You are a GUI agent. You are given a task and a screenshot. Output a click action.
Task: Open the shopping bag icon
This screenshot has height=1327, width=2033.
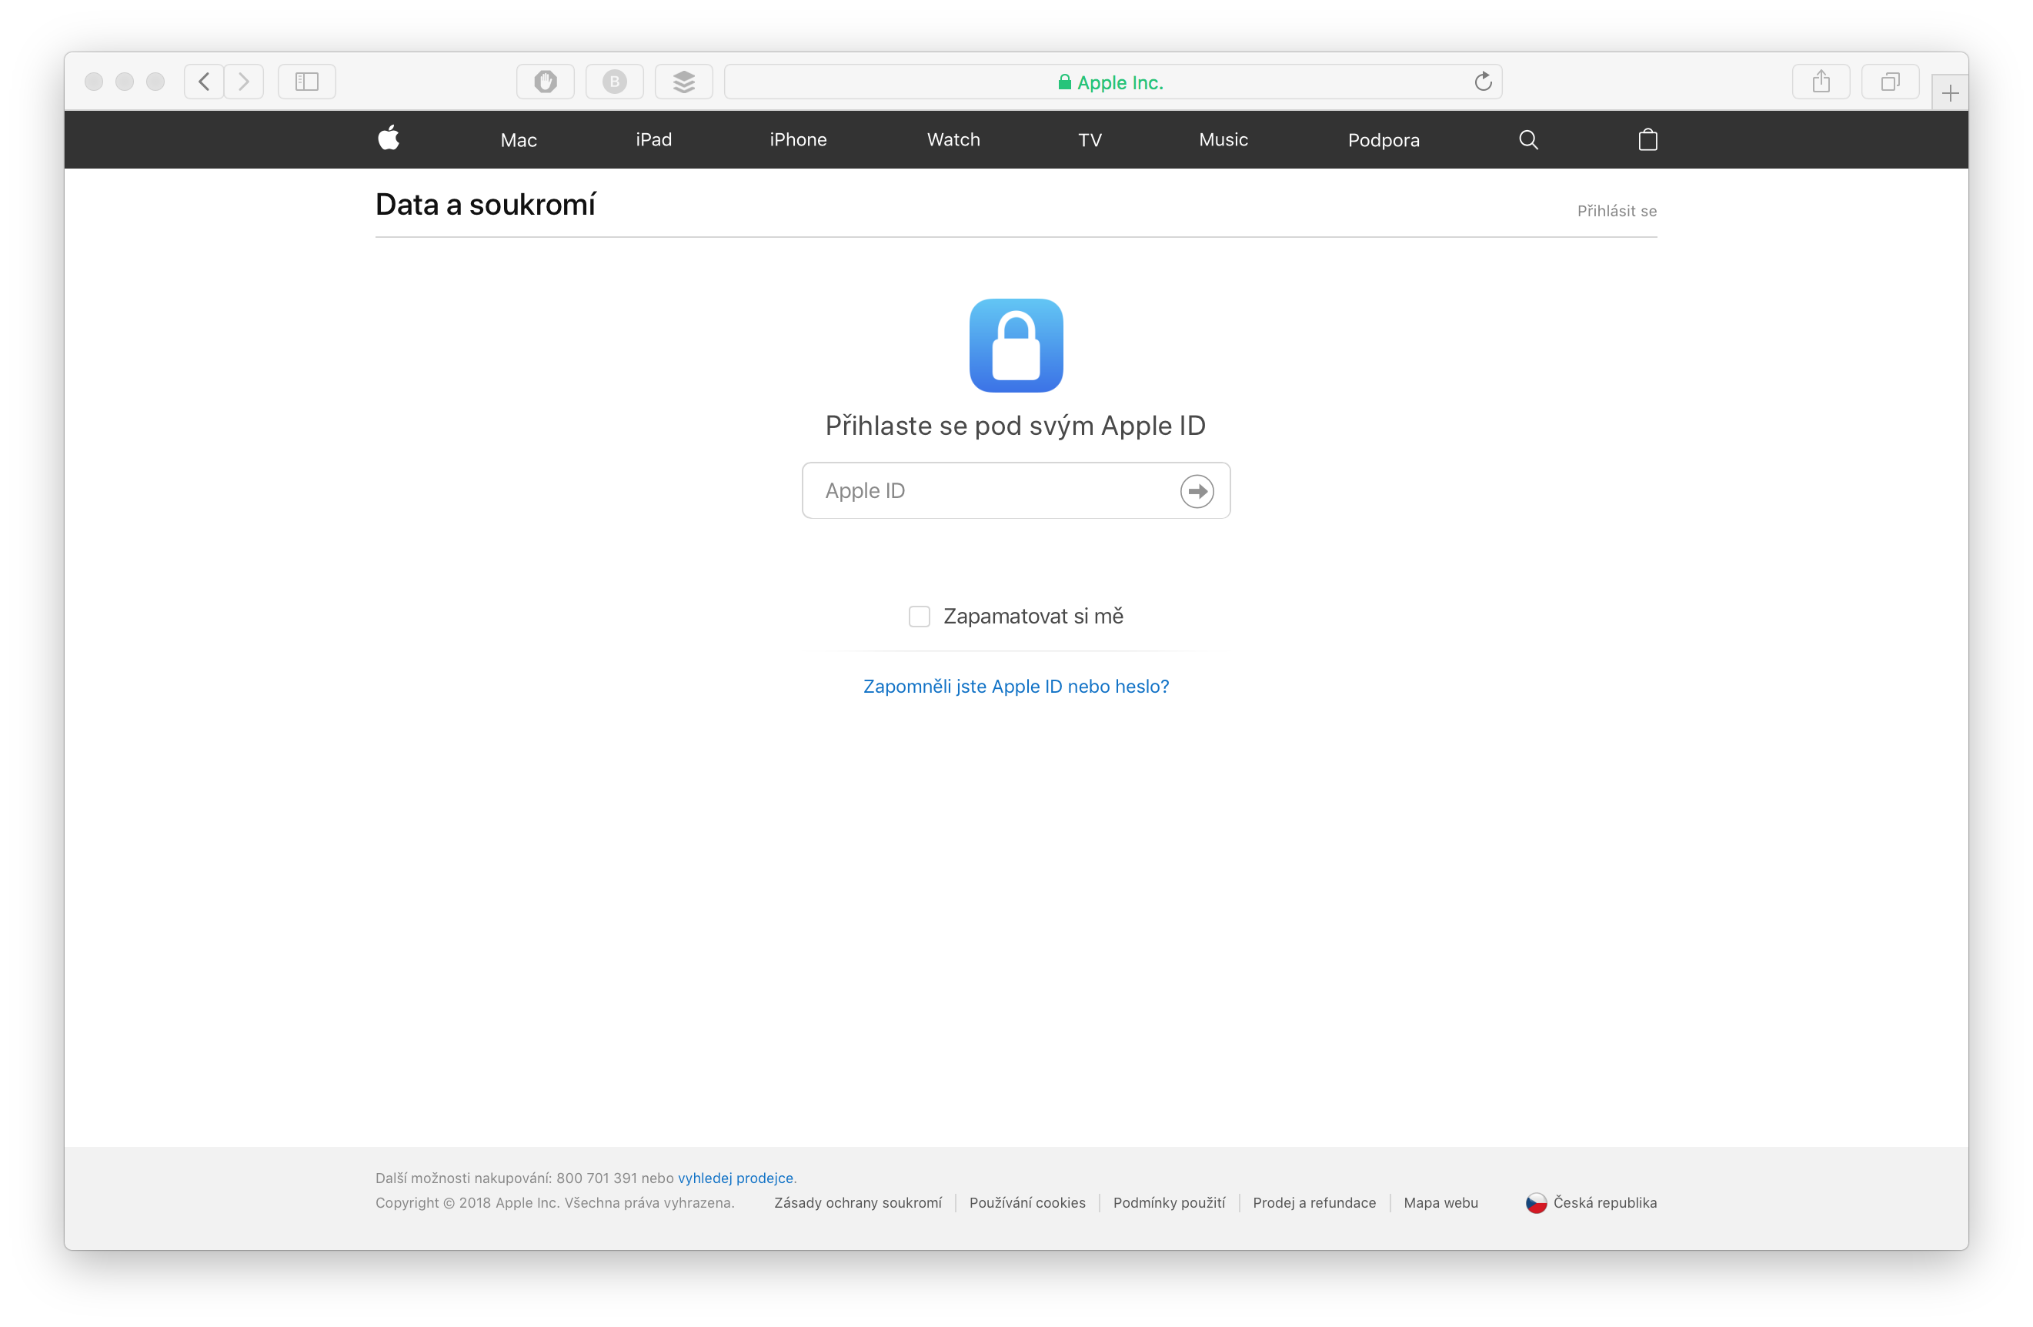(1647, 139)
